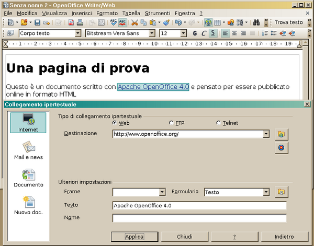Expand the Destinazione URL dropdown

click(x=266, y=134)
